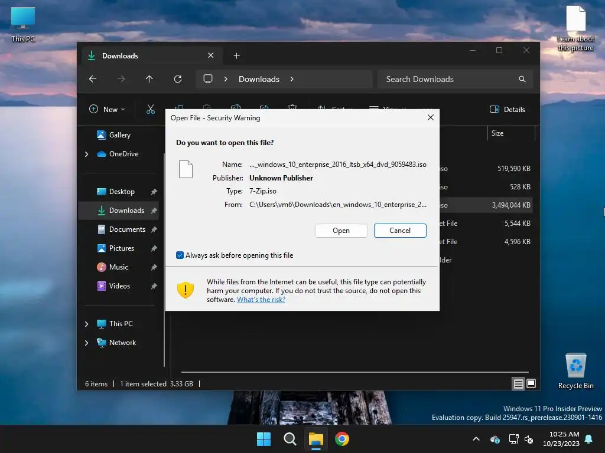The height and width of the screenshot is (453, 605).
Task: Expand Network in navigation pane
Action: tap(86, 343)
